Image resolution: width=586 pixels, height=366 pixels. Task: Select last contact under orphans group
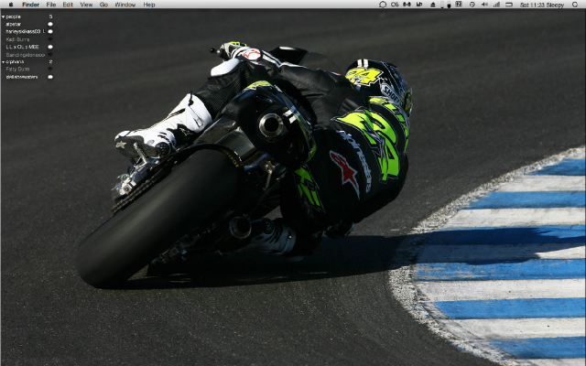coord(22,77)
